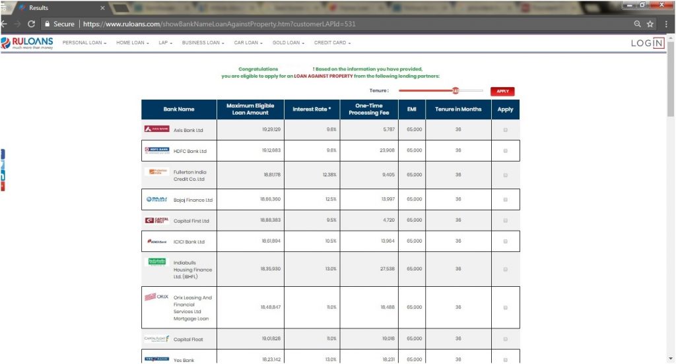Click the ORIX logo
Viewport: 676px width, 364px height.
click(156, 297)
